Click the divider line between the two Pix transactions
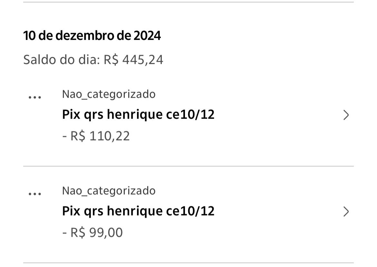The image size is (377, 267). (188, 166)
